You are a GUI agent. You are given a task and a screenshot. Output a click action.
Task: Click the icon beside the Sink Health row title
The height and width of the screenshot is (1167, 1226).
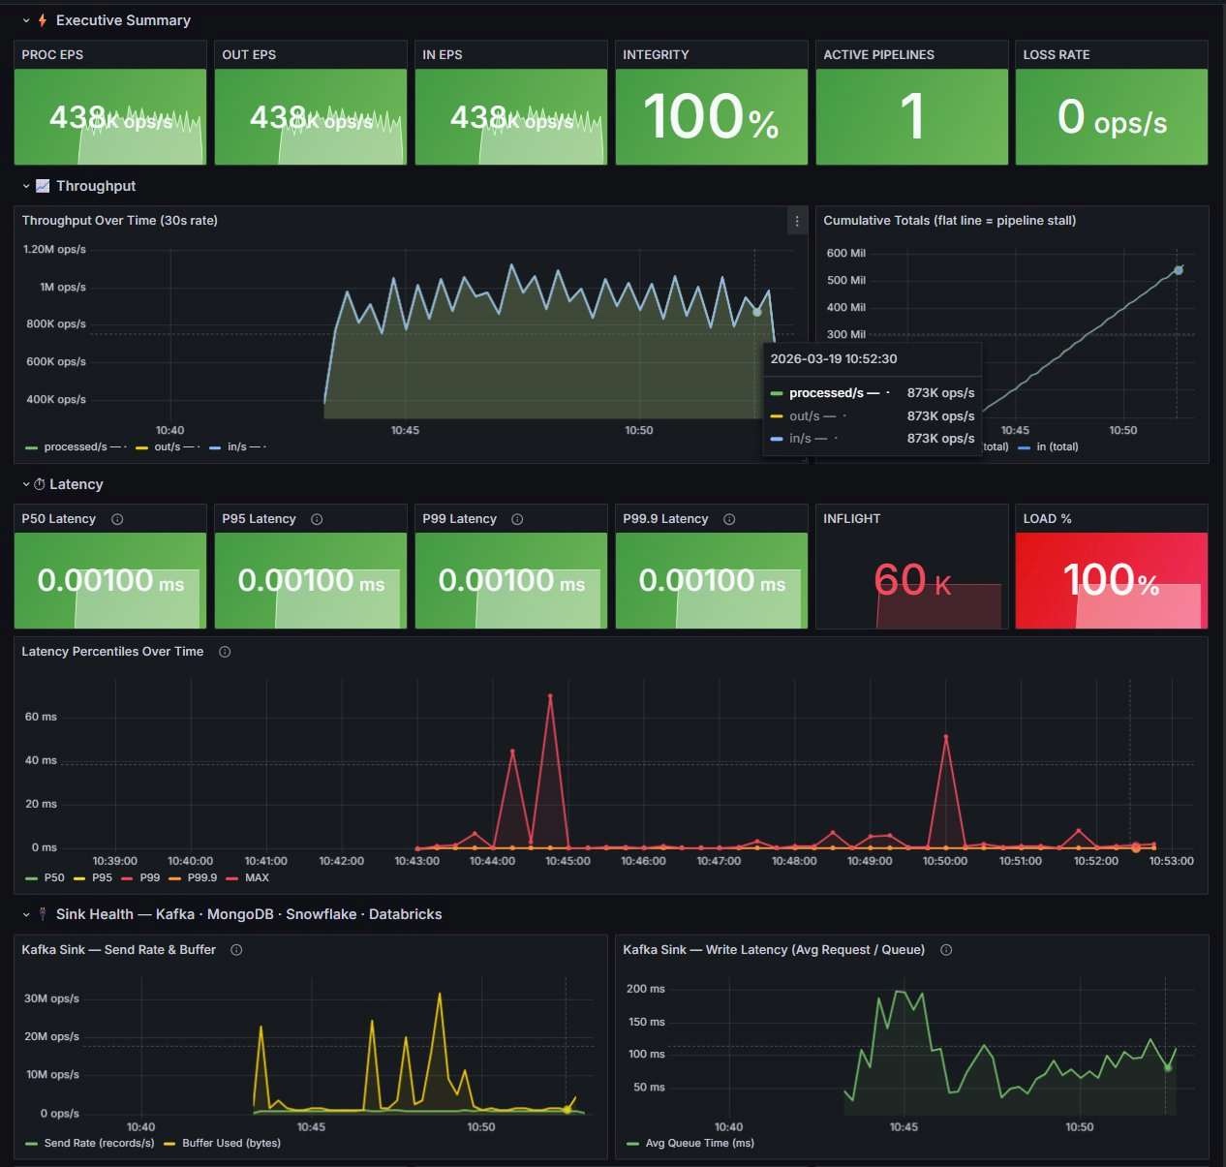pos(43,914)
